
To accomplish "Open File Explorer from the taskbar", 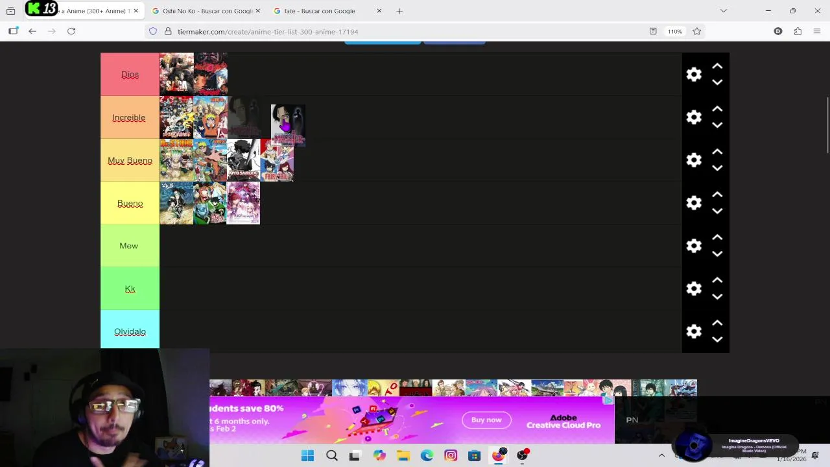I will tap(403, 455).
